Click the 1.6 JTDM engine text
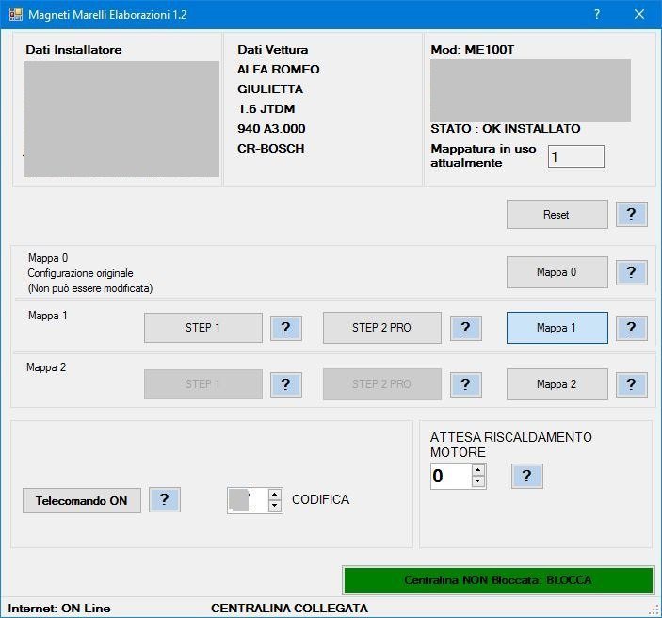Viewport: 662px width, 618px height. (266, 109)
